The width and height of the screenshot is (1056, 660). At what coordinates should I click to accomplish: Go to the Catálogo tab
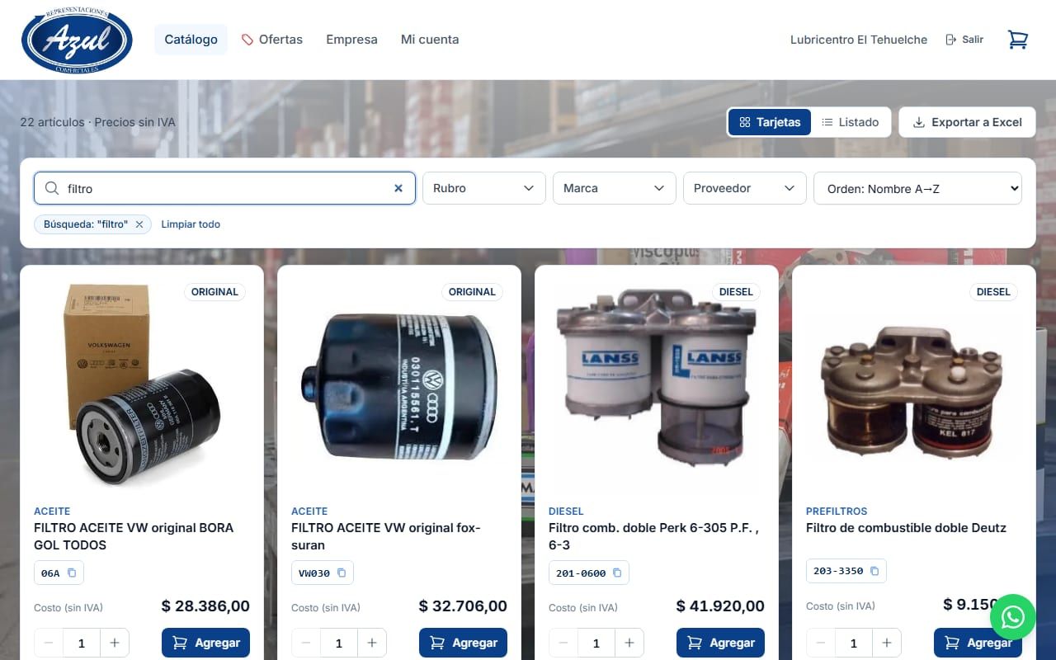(191, 40)
